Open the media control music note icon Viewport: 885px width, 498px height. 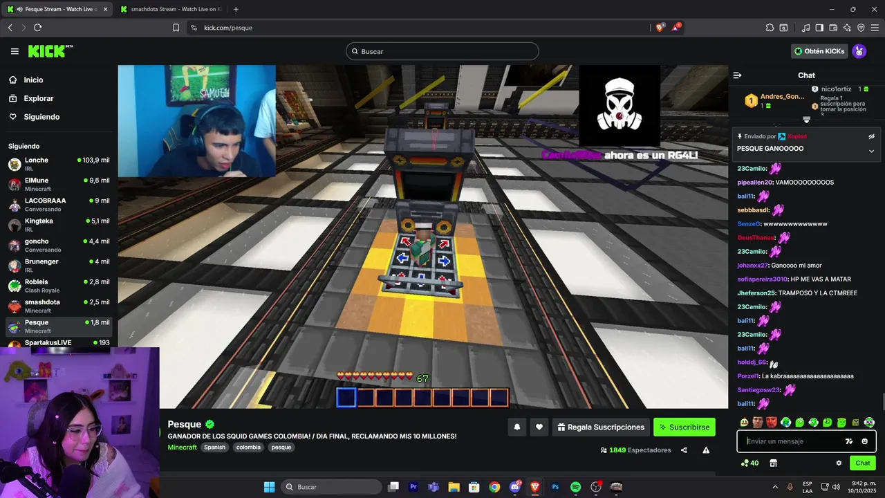click(x=805, y=28)
